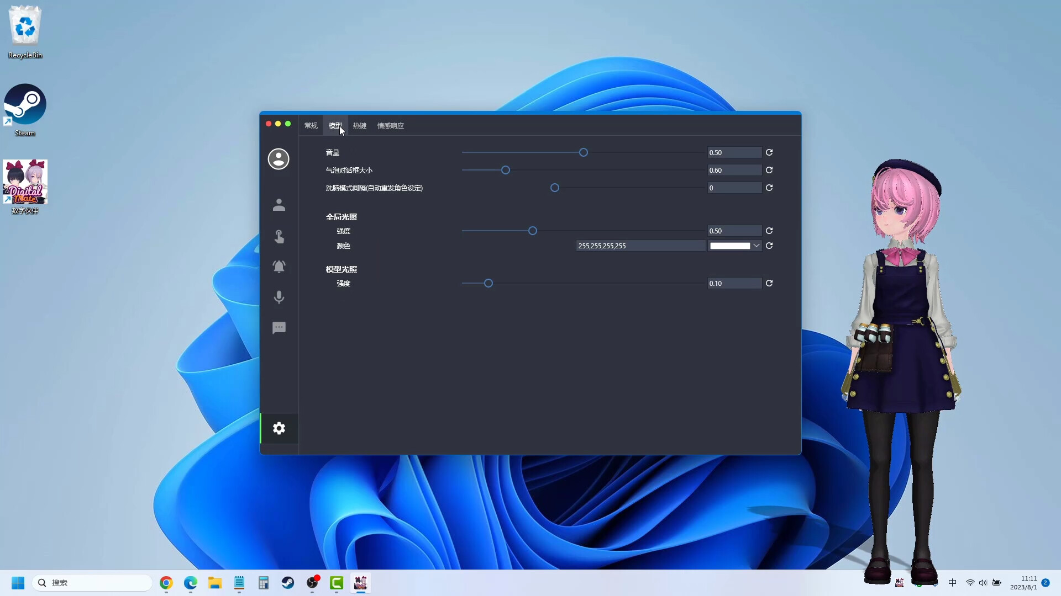Open the user profile icon in sidebar
The height and width of the screenshot is (596, 1061).
279,158
